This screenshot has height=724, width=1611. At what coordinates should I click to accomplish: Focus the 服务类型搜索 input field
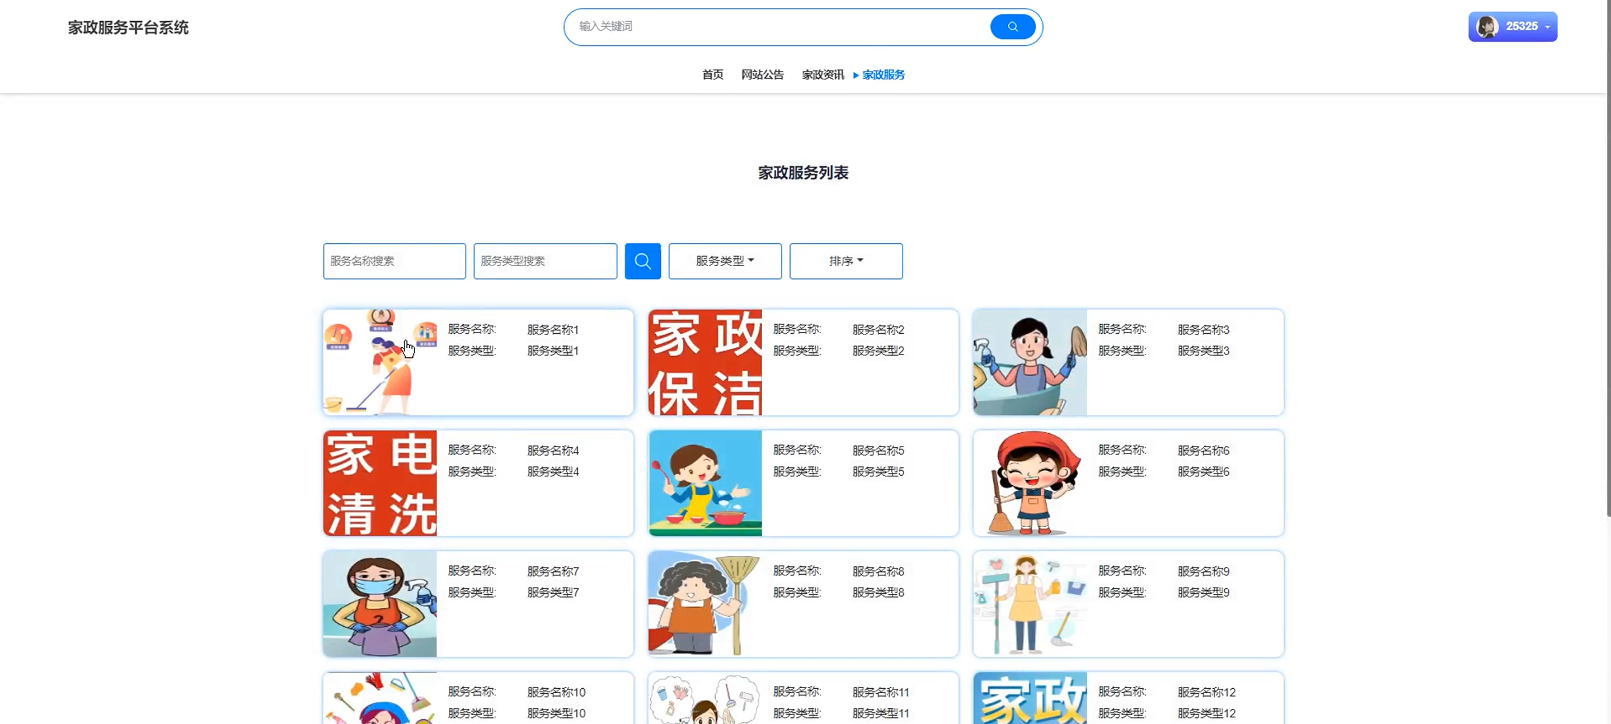click(x=544, y=261)
